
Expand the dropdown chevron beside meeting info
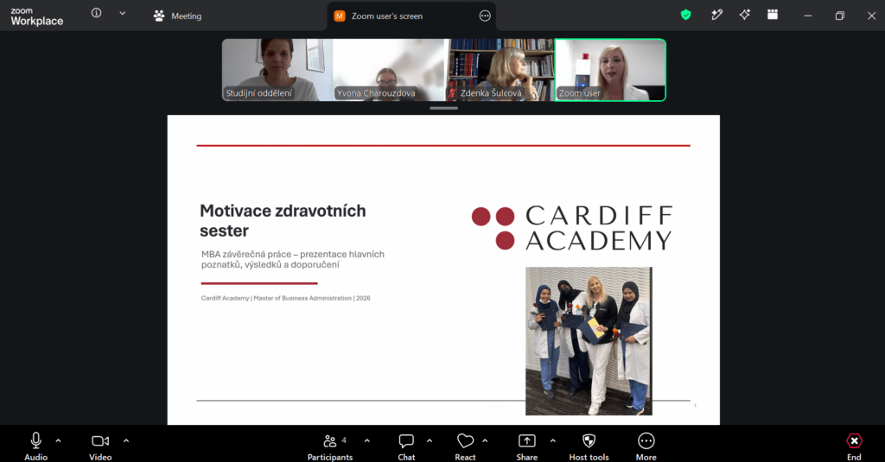pos(123,13)
